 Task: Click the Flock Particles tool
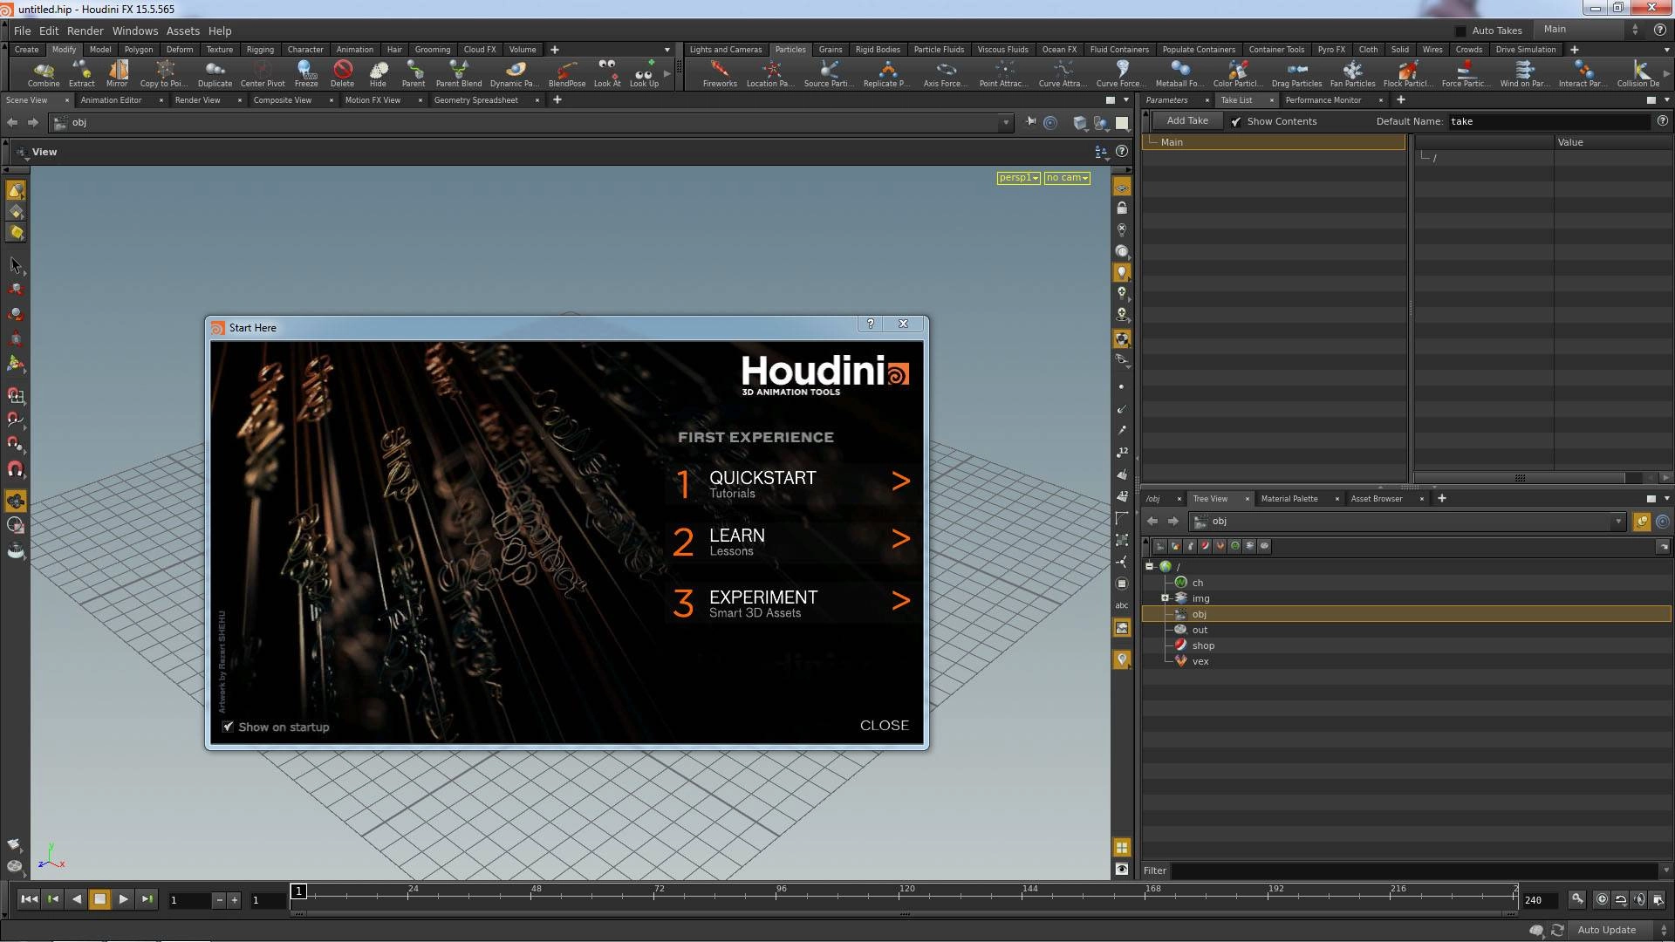[1407, 73]
